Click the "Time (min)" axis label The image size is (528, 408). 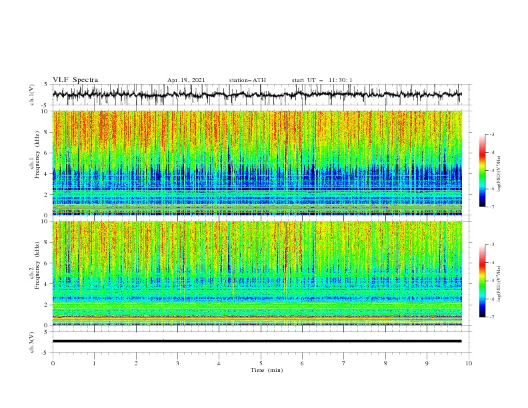tap(267, 370)
